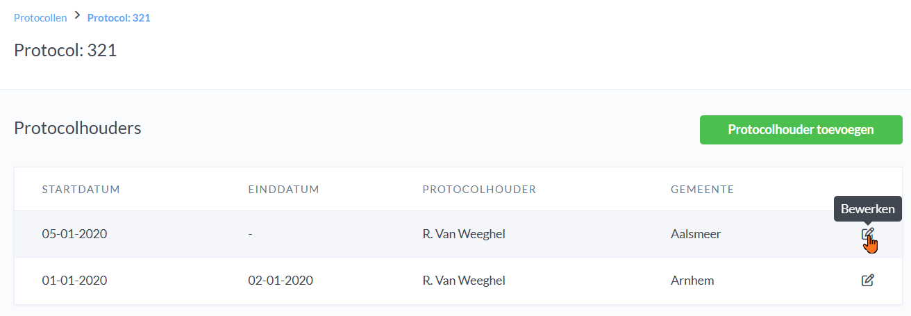Viewport: 911px width, 316px height.
Task: Click the 02-01-2020 end date cell
Action: coord(281,281)
